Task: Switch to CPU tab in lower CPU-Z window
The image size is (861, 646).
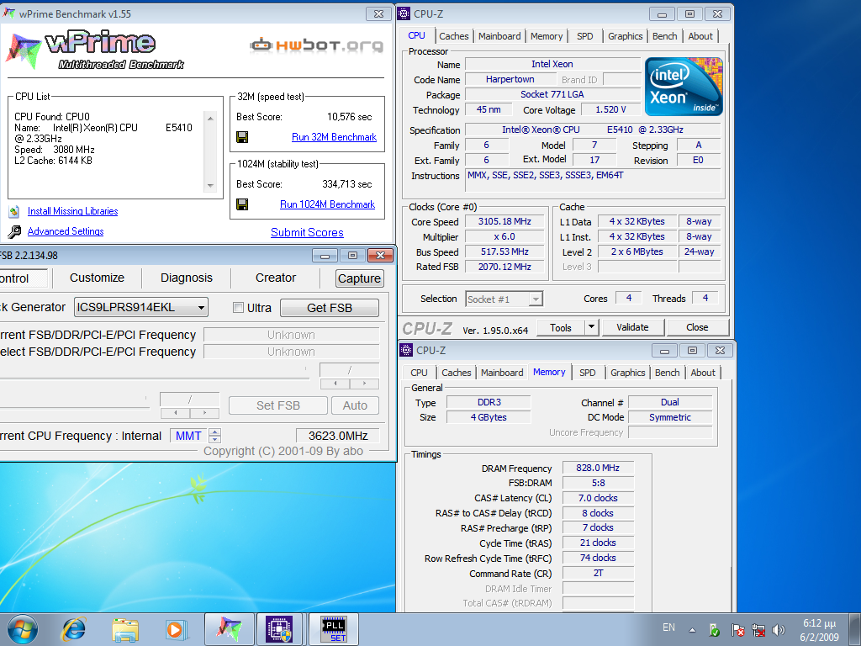Action: click(x=419, y=373)
